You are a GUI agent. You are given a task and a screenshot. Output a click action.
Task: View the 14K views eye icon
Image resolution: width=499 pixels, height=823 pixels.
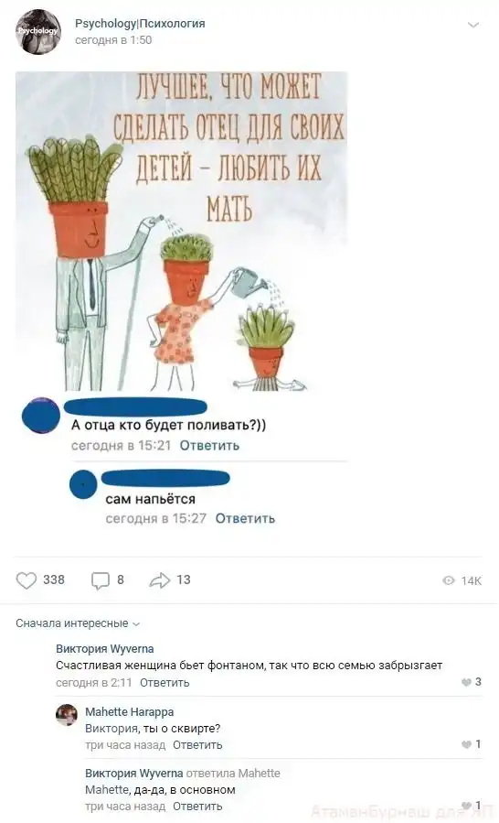point(449,580)
